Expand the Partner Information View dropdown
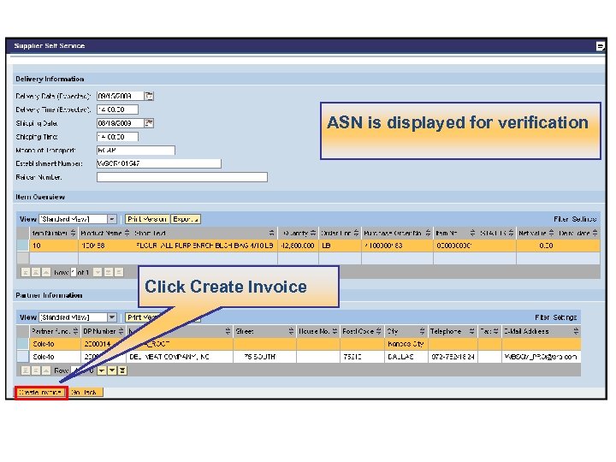The image size is (616, 462). pos(112,317)
